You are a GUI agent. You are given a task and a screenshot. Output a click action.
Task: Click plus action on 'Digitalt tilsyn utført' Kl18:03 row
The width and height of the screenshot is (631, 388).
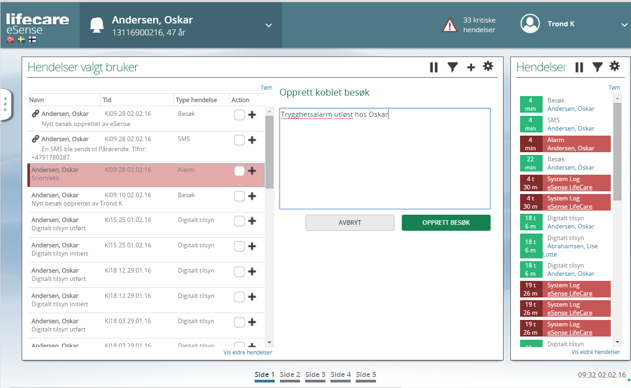click(252, 322)
